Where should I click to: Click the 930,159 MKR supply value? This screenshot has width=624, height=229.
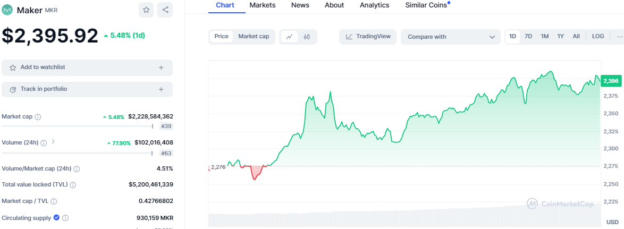coord(155,218)
